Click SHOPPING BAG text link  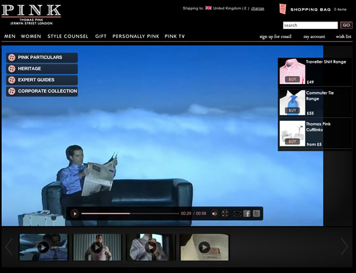coord(310,9)
